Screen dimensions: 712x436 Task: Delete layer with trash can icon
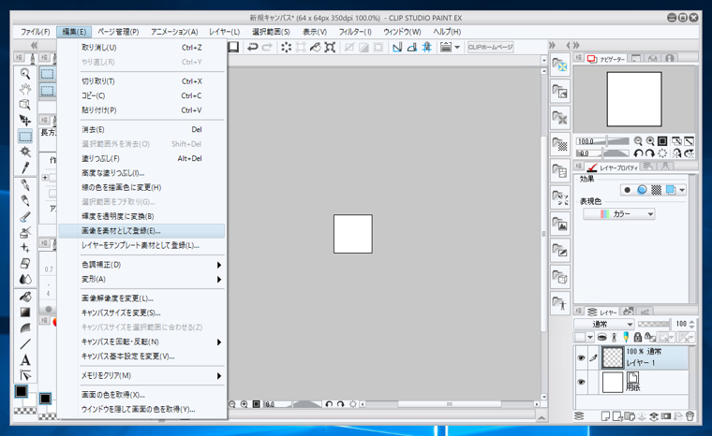pyautogui.click(x=690, y=416)
